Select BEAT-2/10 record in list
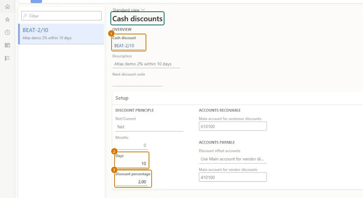Viewport: 363px width, 198px height. pyautogui.click(x=61, y=34)
